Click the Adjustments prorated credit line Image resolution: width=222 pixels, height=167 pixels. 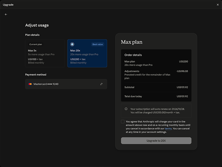(156, 74)
